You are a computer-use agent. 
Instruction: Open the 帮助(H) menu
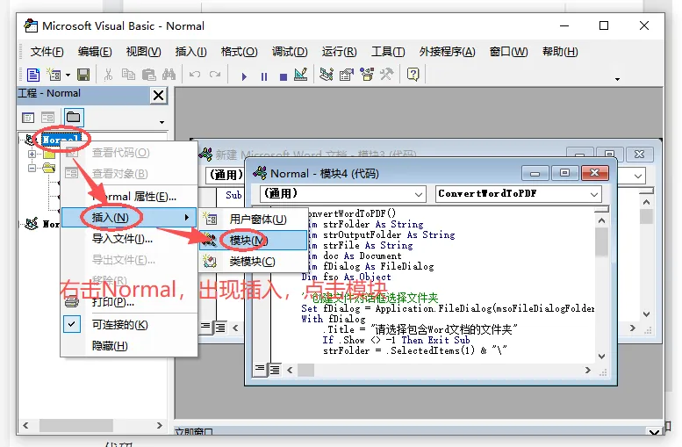(x=560, y=52)
